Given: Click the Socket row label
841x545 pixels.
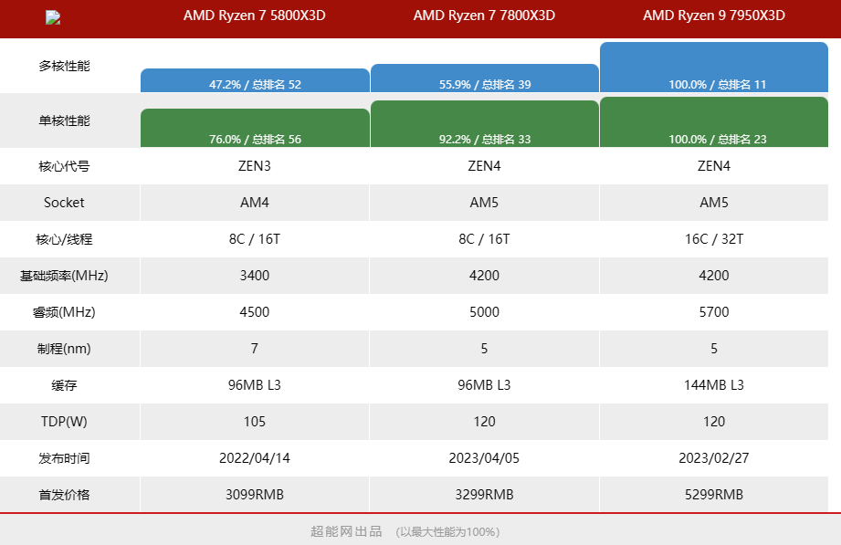Looking at the screenshot, I should 64,203.
